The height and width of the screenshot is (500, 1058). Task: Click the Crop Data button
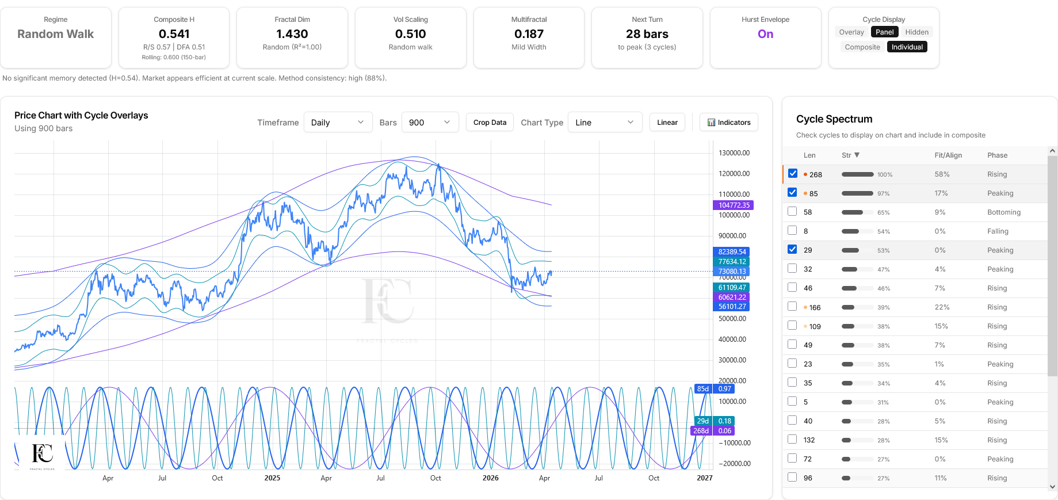coord(490,123)
